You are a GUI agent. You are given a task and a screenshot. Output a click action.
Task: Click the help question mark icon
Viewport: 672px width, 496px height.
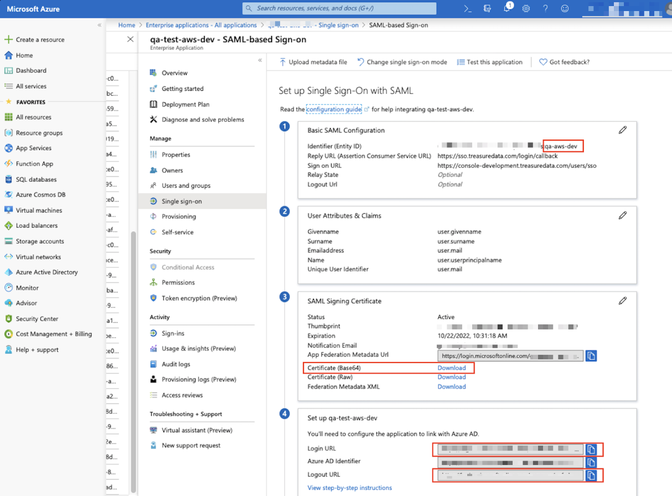[x=545, y=9]
